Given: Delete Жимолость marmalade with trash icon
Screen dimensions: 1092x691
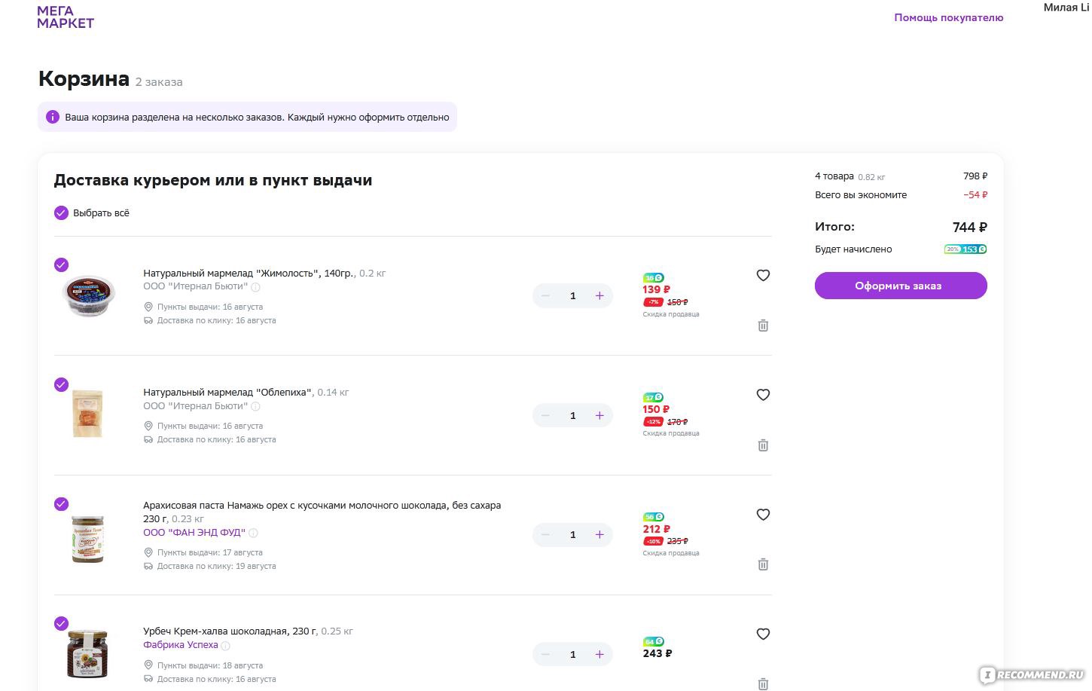Looking at the screenshot, I should click(x=763, y=326).
